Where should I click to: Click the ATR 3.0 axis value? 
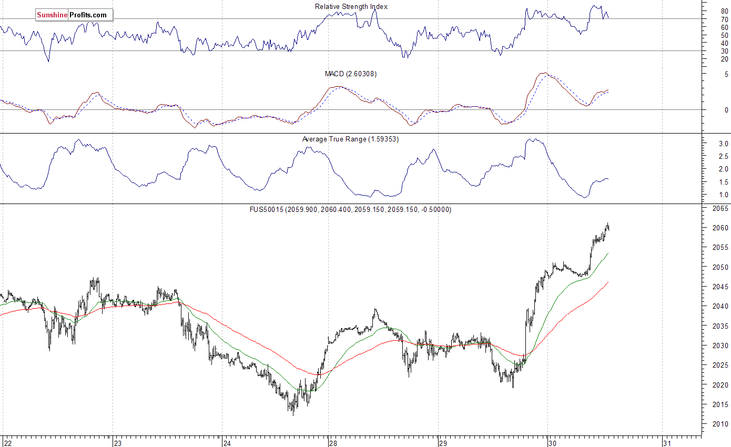pyautogui.click(x=724, y=144)
